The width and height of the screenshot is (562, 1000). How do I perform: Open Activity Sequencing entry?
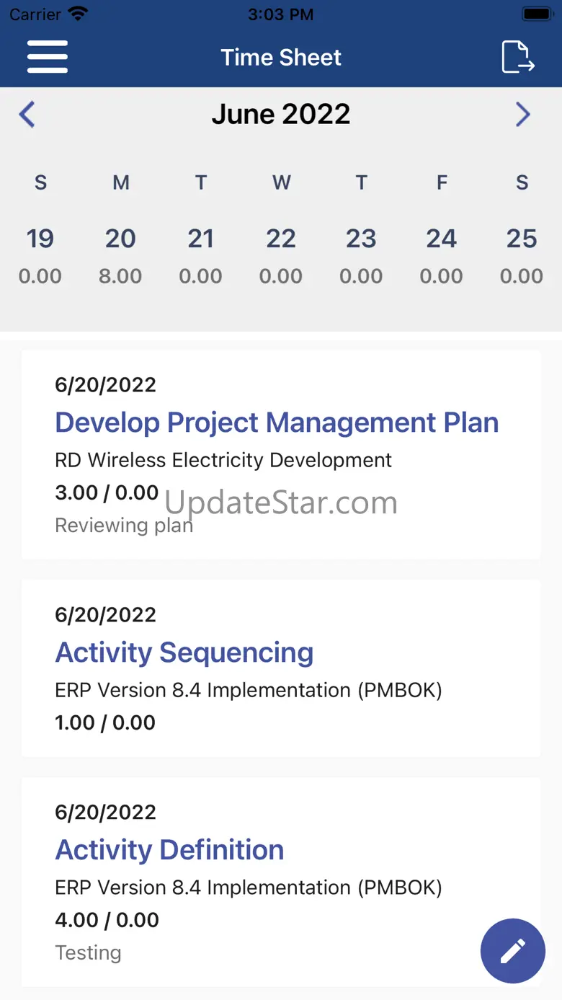click(x=184, y=652)
